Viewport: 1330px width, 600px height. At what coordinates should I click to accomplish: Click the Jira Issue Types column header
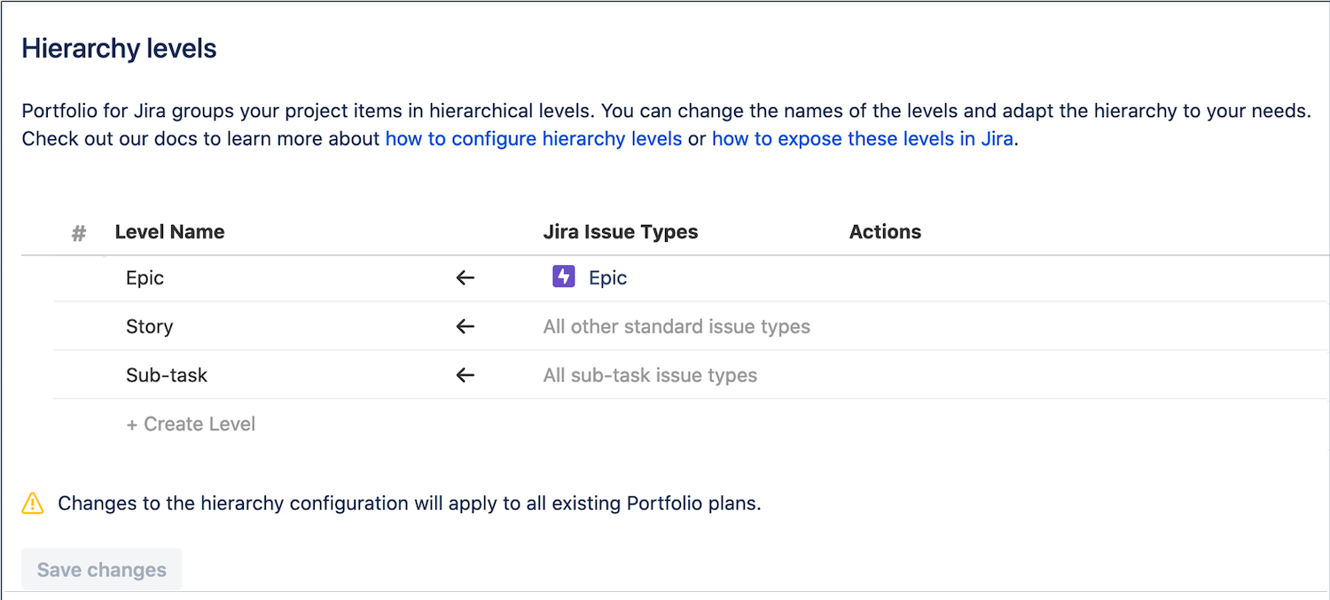(x=620, y=232)
